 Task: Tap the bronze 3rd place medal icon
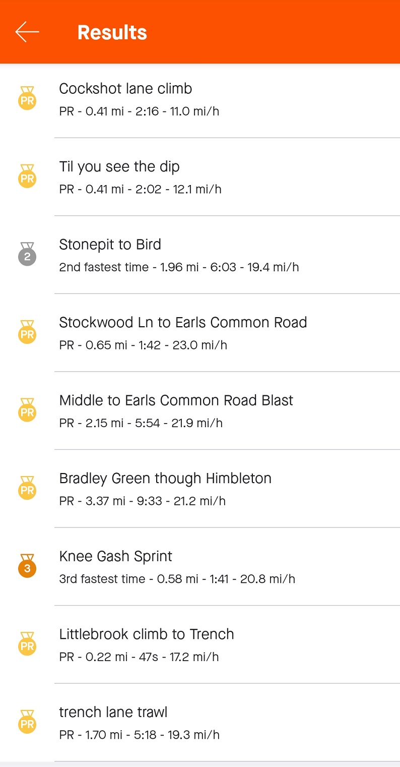pos(27,566)
